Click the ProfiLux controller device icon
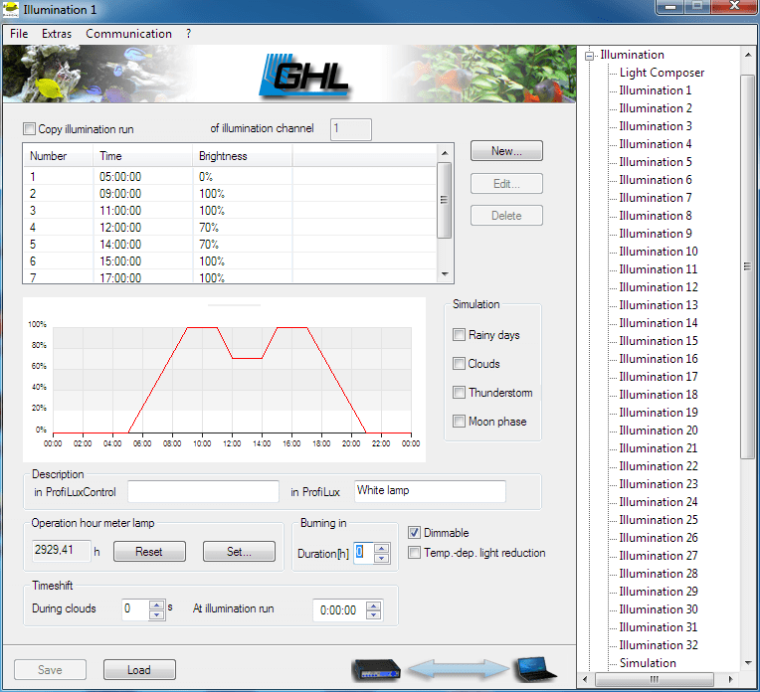 376,670
